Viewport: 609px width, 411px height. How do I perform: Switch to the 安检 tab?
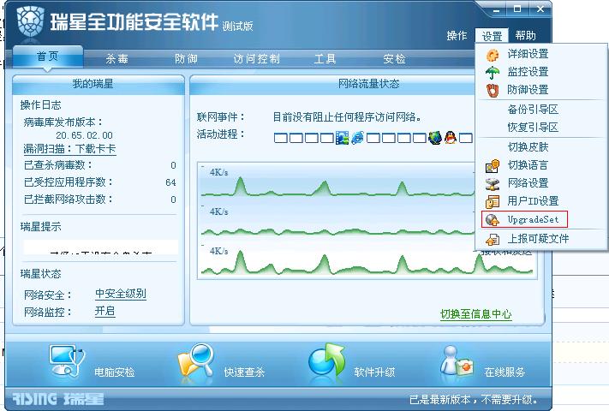tap(394, 58)
